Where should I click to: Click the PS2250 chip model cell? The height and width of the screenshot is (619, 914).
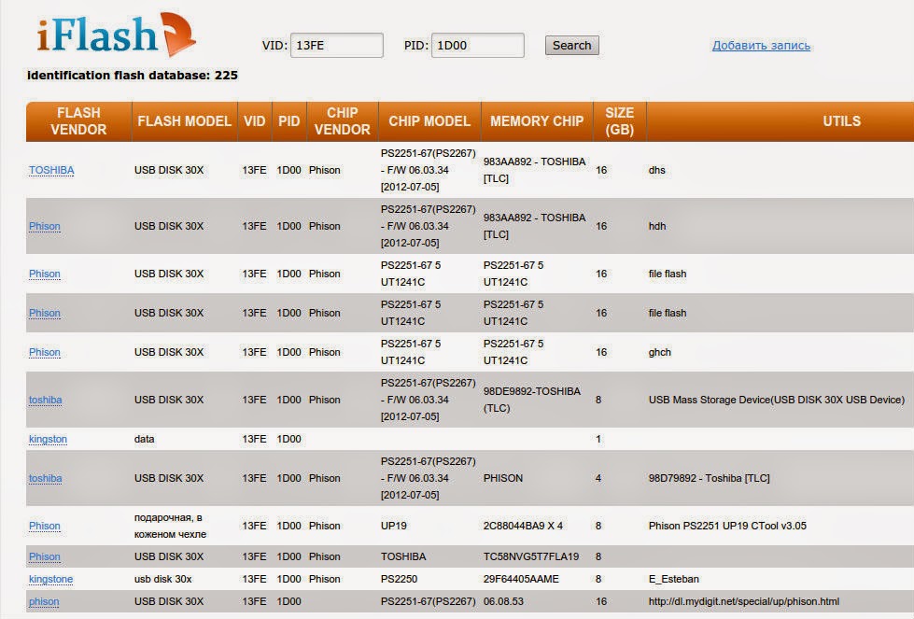coord(399,579)
